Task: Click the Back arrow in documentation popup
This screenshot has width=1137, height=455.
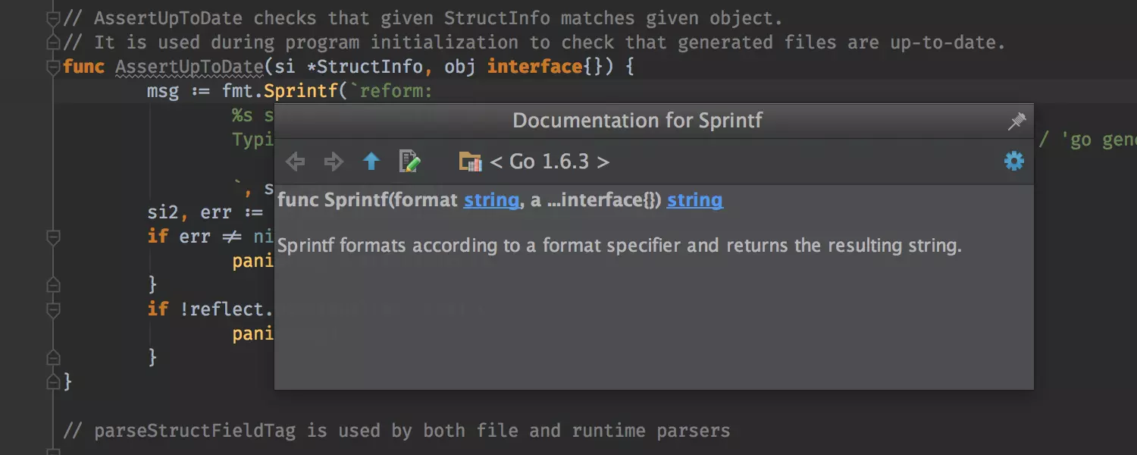Action: (x=295, y=162)
